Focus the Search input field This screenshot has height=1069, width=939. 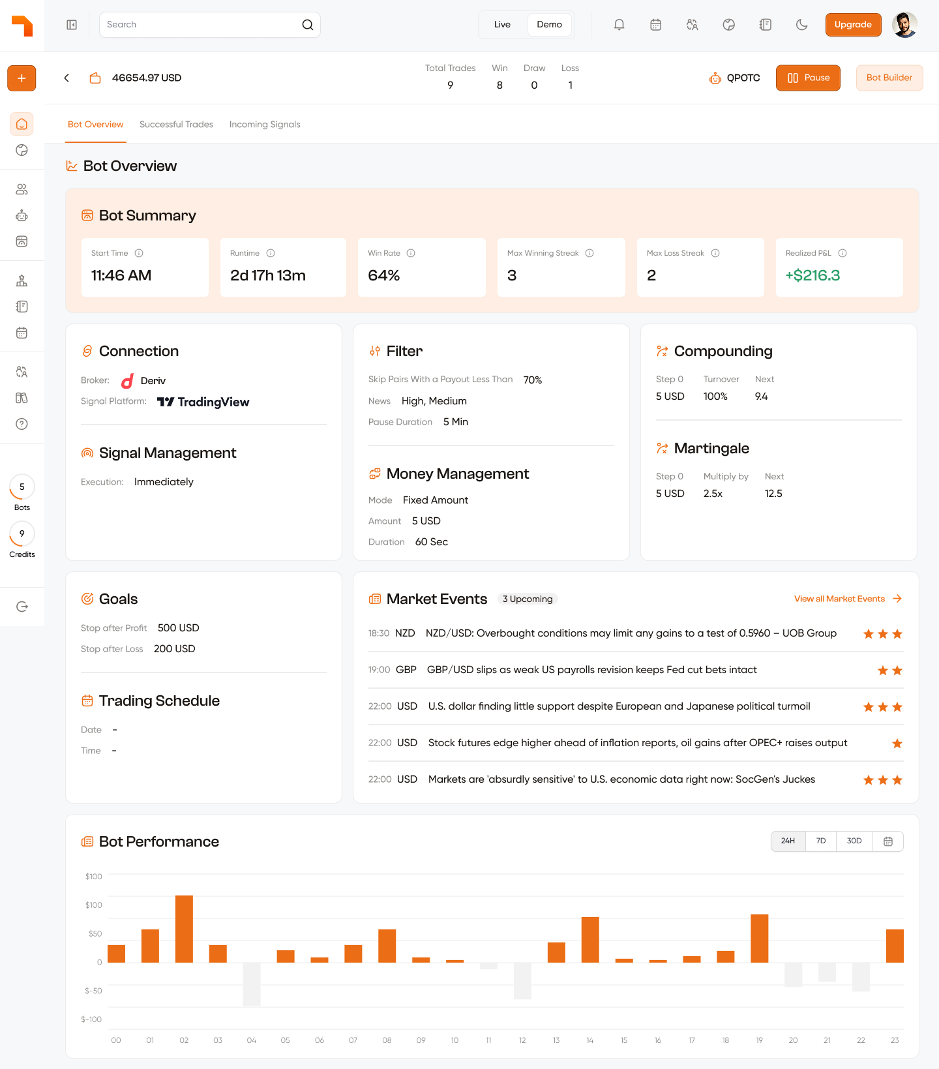click(x=210, y=25)
